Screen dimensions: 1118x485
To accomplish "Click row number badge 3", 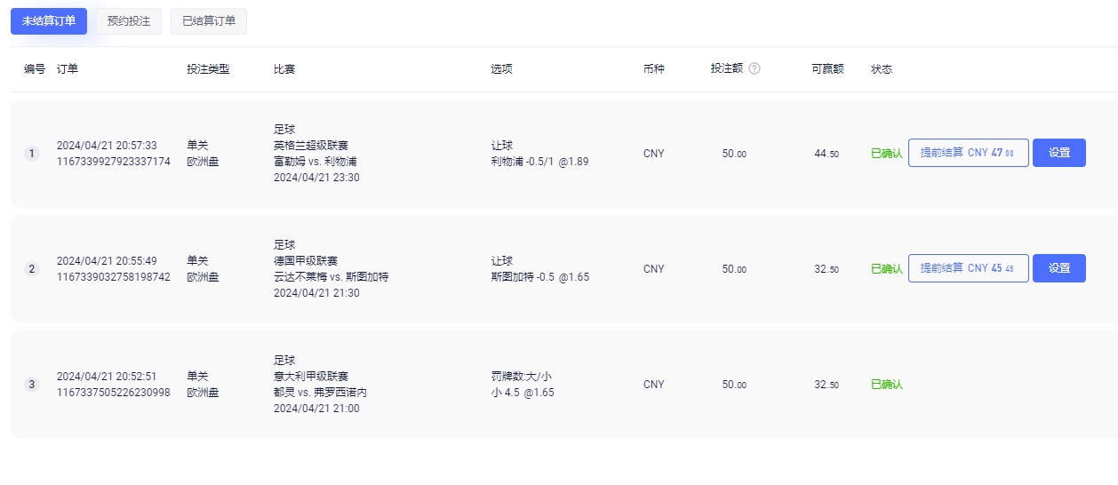I will pos(32,385).
